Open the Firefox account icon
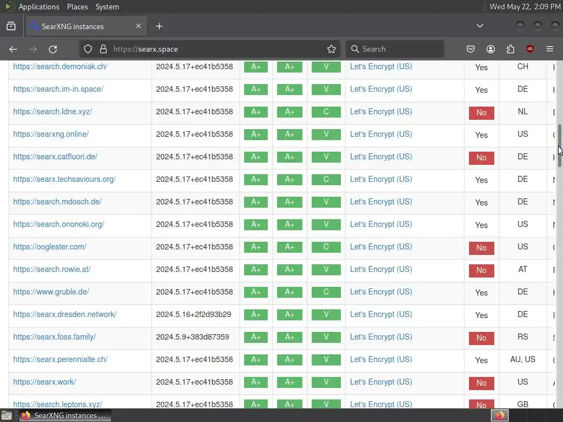The image size is (563, 422). pos(490,49)
